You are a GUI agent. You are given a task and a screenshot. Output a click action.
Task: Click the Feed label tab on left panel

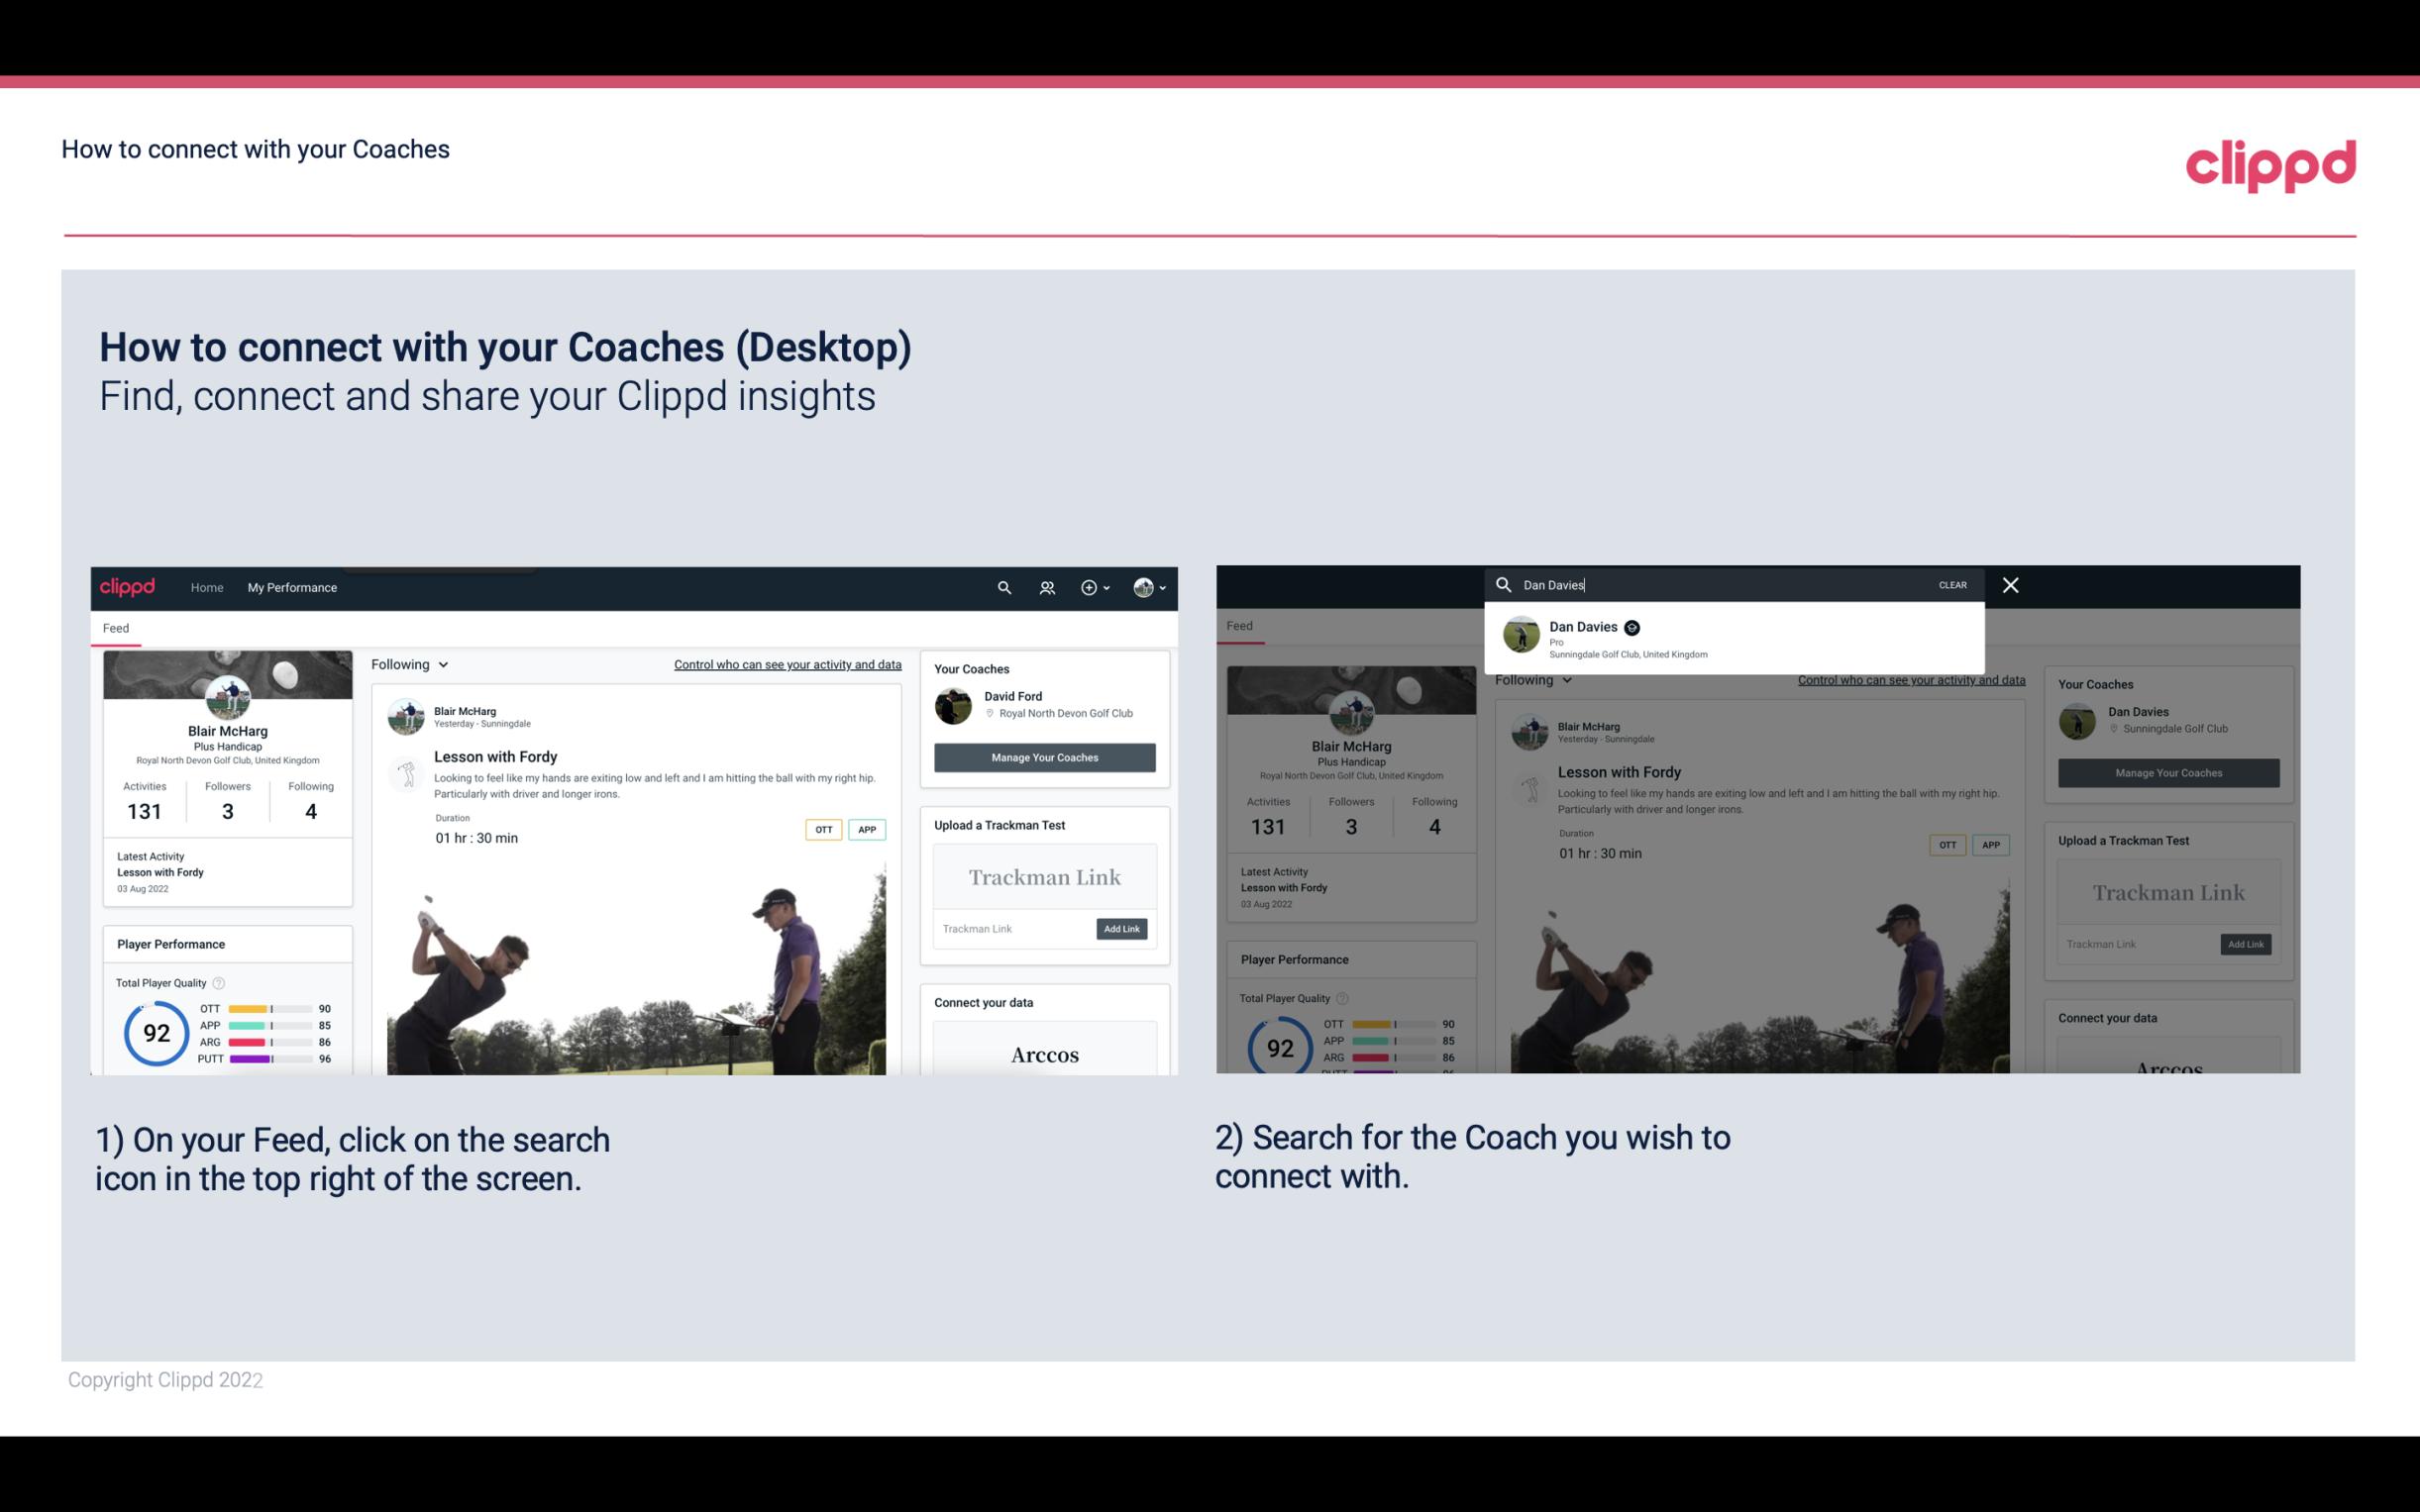tap(119, 626)
